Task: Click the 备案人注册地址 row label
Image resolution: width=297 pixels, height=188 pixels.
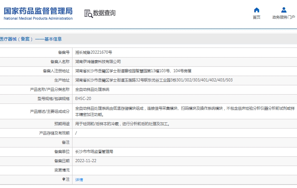Action: click(x=56, y=71)
